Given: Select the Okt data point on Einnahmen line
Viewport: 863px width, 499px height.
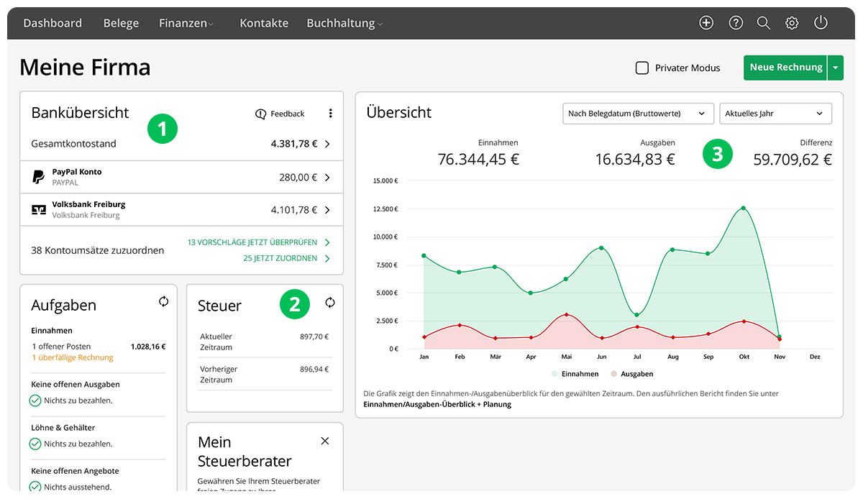Looking at the screenshot, I should pyautogui.click(x=744, y=208).
